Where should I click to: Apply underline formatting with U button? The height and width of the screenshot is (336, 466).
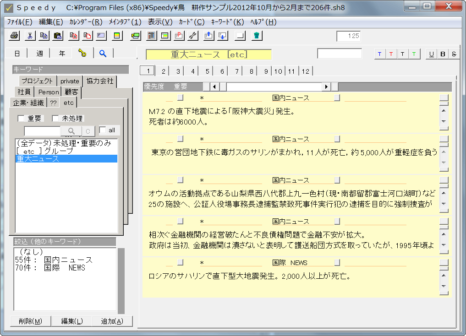431,54
